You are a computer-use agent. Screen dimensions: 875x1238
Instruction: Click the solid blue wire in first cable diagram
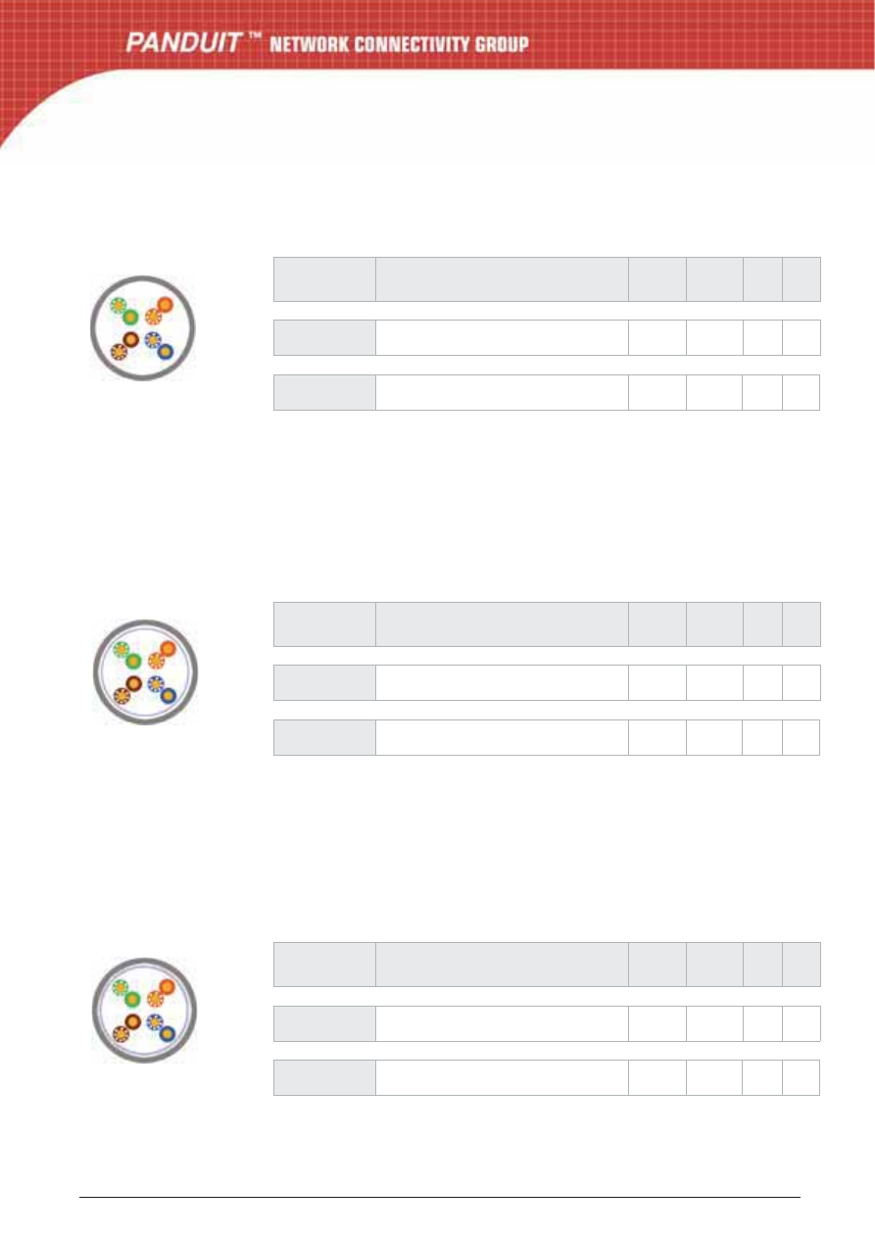pos(165,351)
